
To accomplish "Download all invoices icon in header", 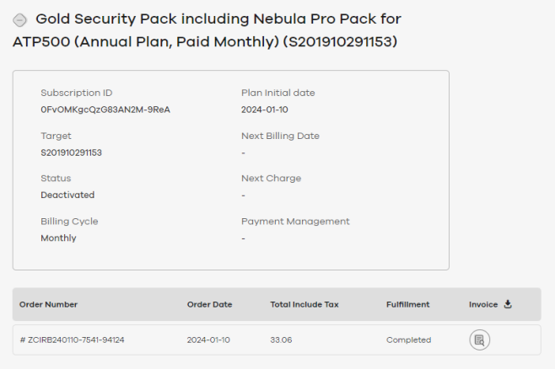I will [508, 304].
